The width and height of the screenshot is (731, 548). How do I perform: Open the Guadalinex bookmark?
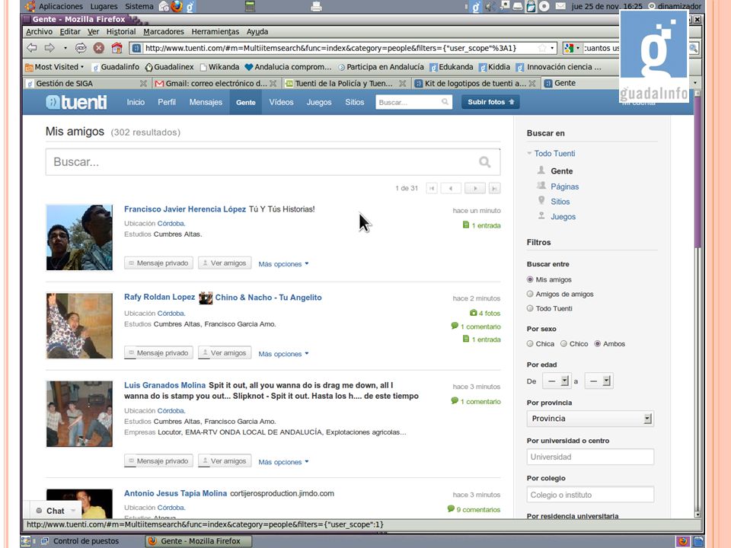coord(169,67)
